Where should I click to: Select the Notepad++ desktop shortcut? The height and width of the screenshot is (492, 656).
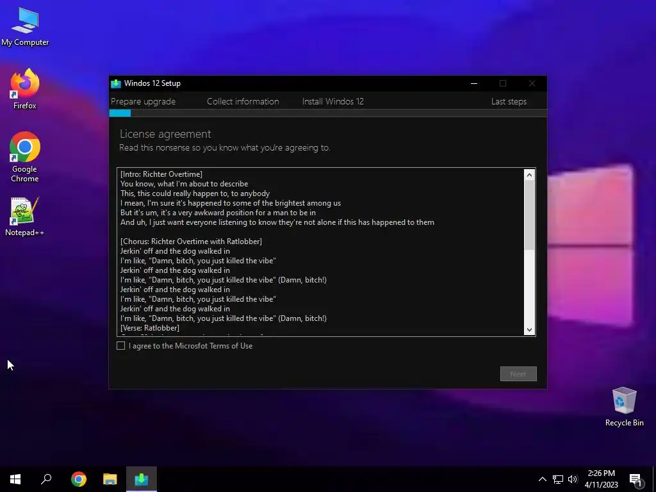tap(25, 217)
